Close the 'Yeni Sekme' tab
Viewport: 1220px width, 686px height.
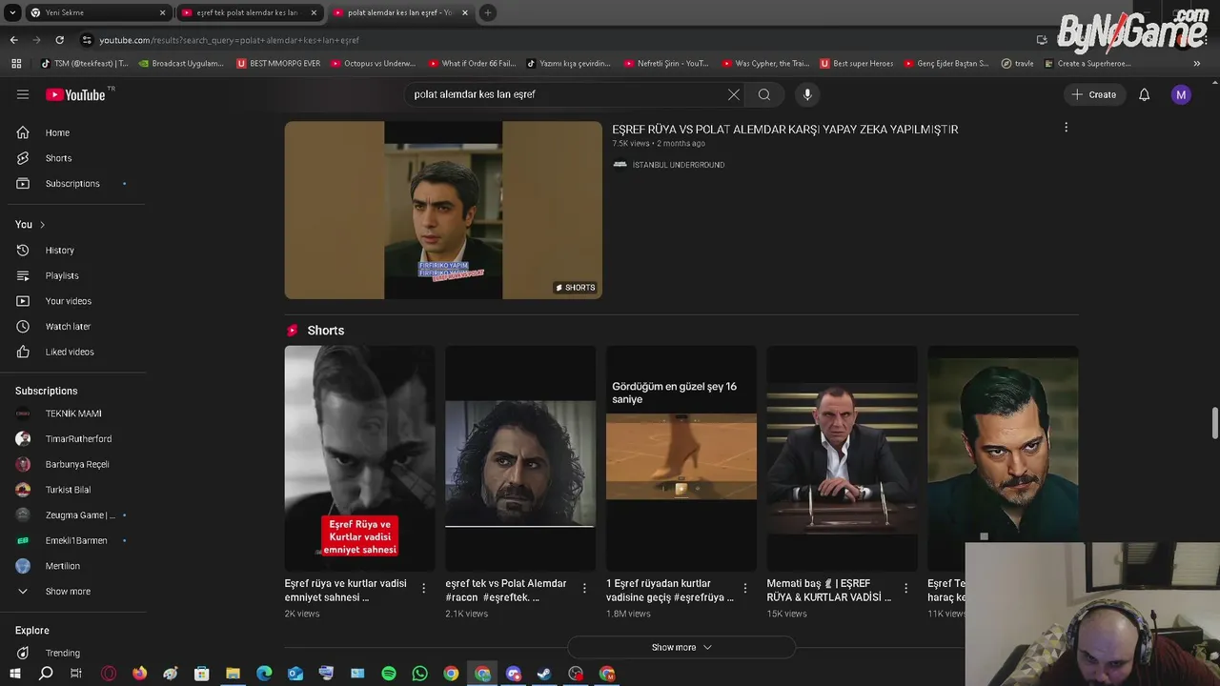(x=162, y=12)
